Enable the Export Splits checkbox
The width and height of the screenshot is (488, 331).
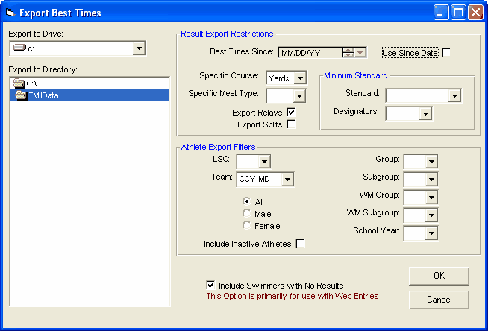pos(292,124)
